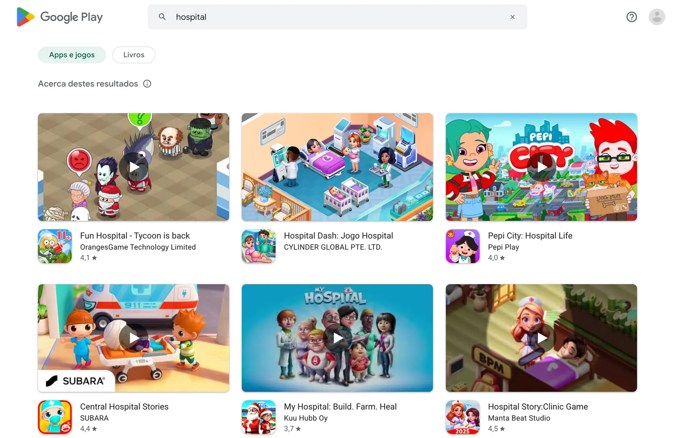Open Hospital Story:Clinic Game title
This screenshot has width=675, height=438.
[x=538, y=406]
